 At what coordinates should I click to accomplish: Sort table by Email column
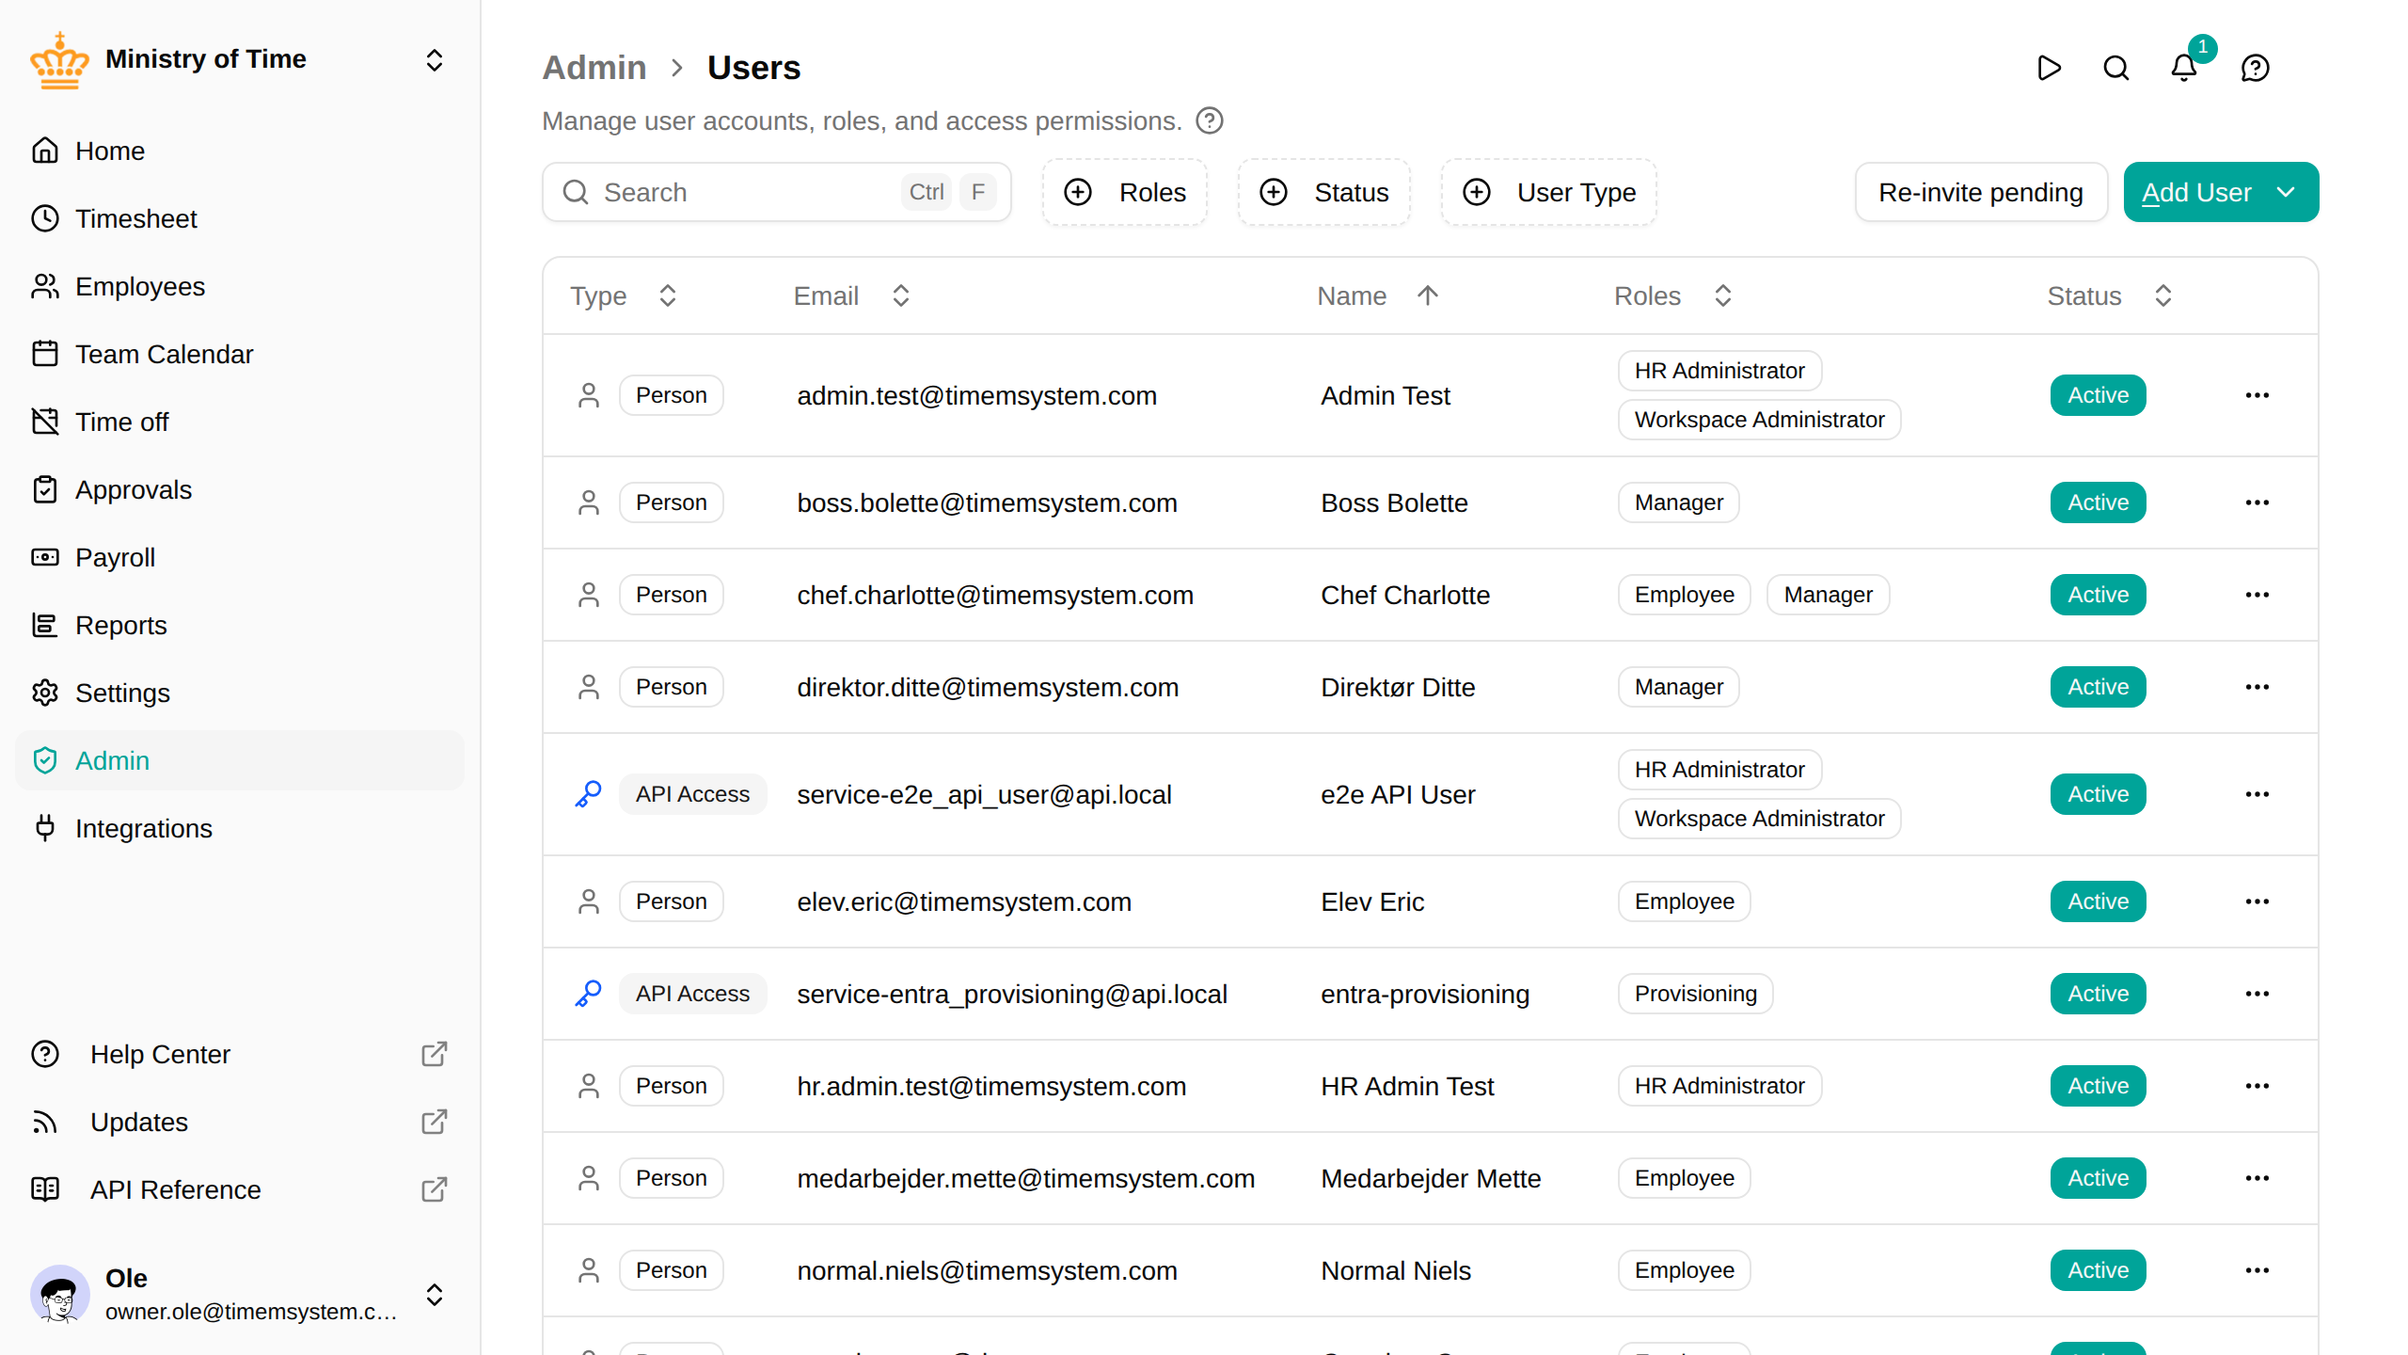[852, 295]
